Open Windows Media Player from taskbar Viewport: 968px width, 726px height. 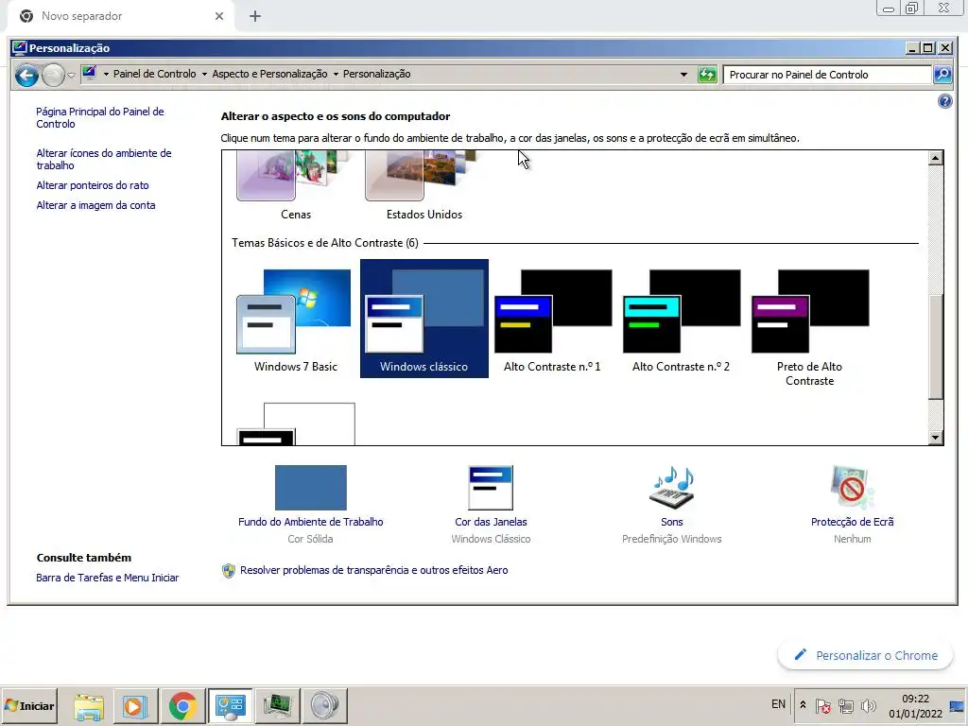pyautogui.click(x=134, y=705)
